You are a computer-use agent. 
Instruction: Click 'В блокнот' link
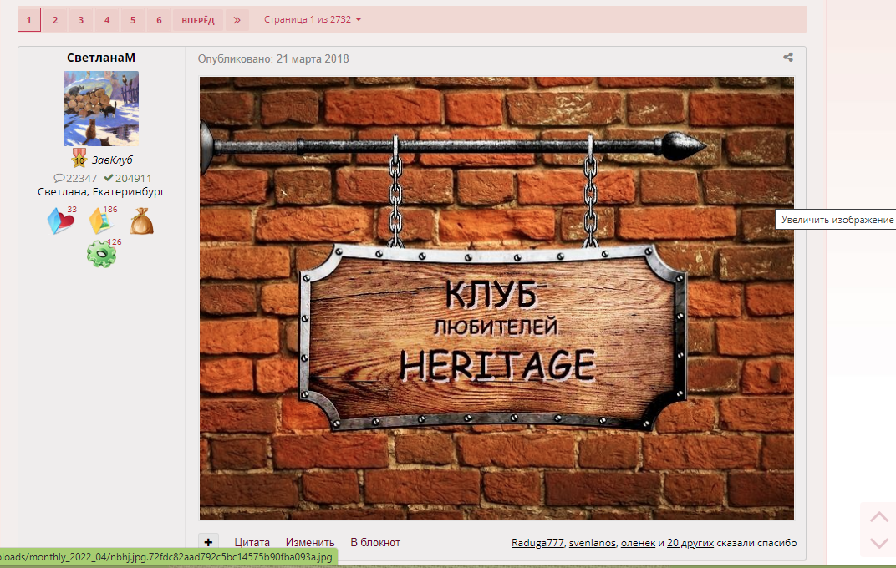(375, 543)
